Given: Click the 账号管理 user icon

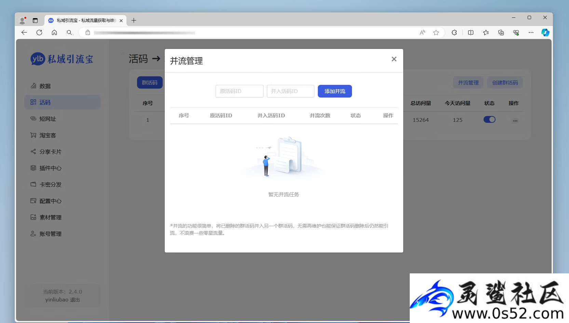Looking at the screenshot, I should point(33,233).
